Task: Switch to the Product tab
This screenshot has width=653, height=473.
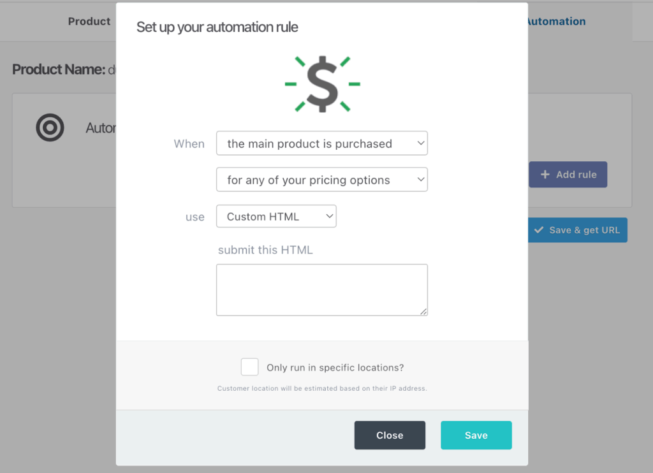Action: [x=89, y=21]
